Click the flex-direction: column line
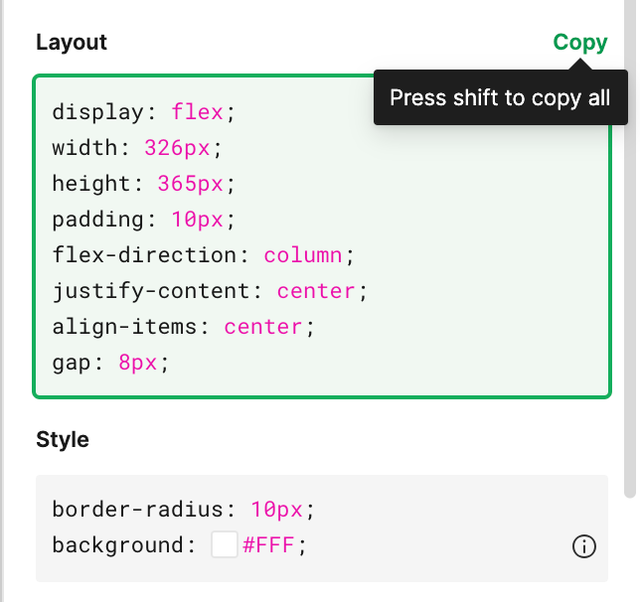 (x=204, y=255)
